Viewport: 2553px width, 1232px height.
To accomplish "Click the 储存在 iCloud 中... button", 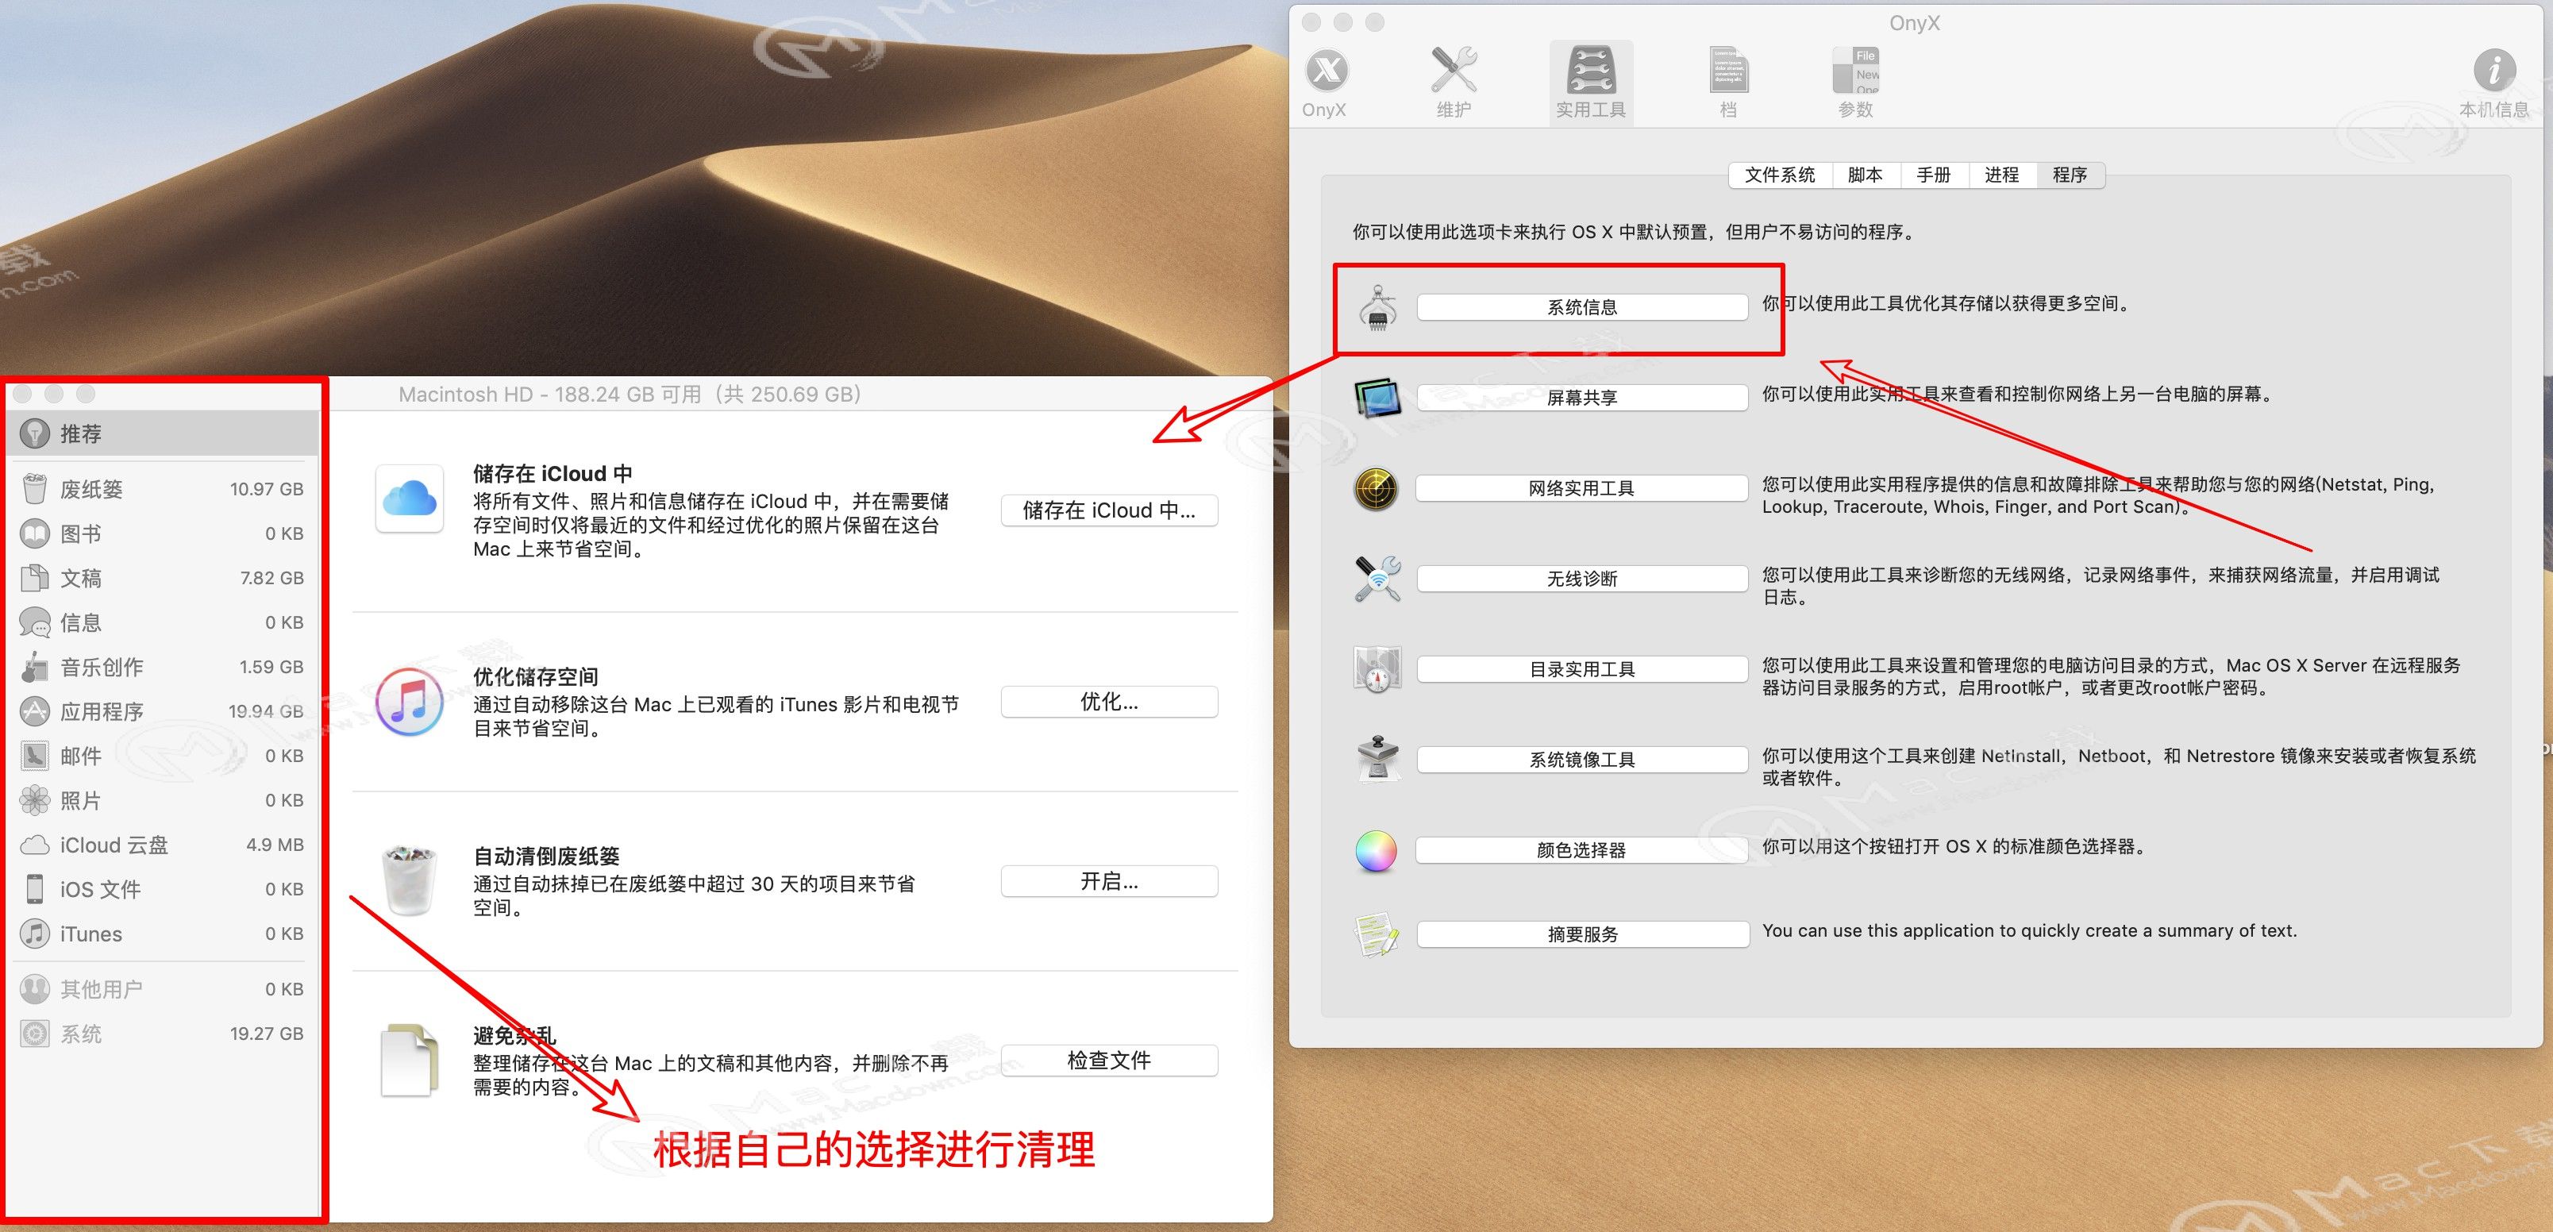I will click(1109, 510).
